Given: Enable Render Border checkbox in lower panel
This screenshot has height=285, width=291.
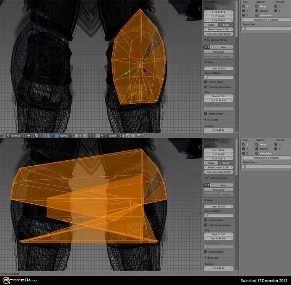Looking at the screenshot, I should point(206,252).
